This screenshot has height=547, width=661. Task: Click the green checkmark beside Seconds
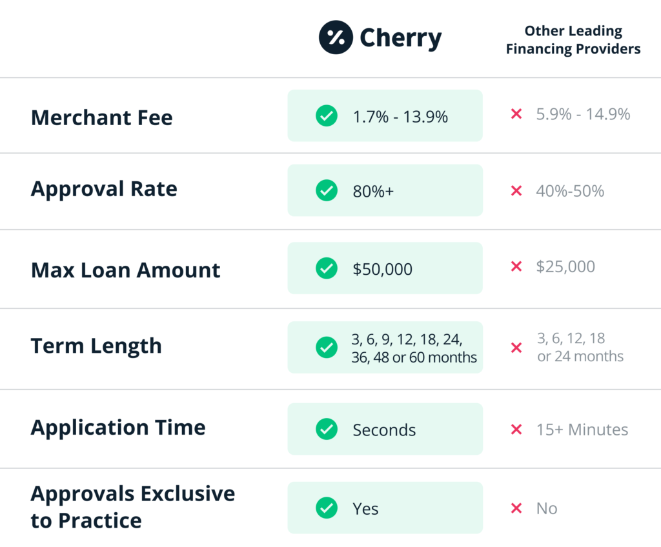pyautogui.click(x=327, y=429)
